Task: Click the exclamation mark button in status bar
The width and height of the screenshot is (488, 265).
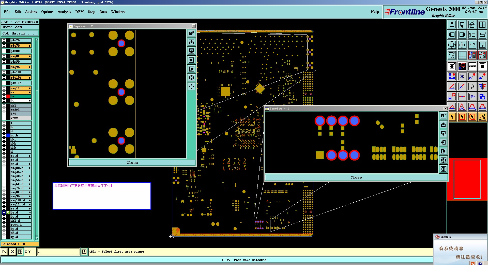Action: [x=84, y=252]
